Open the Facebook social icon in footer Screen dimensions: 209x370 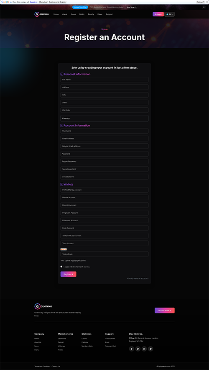pos(132,349)
